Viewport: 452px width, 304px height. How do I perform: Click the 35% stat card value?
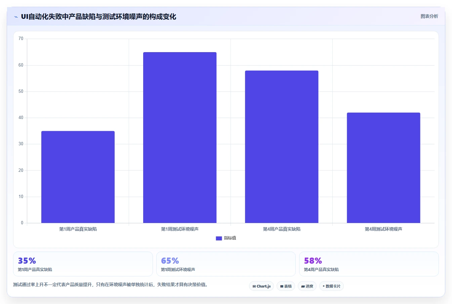pyautogui.click(x=27, y=261)
